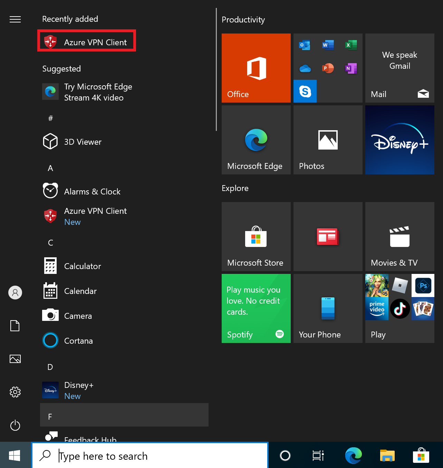
Task: Open the Solitaire cards icon in Play tile
Action: [423, 308]
